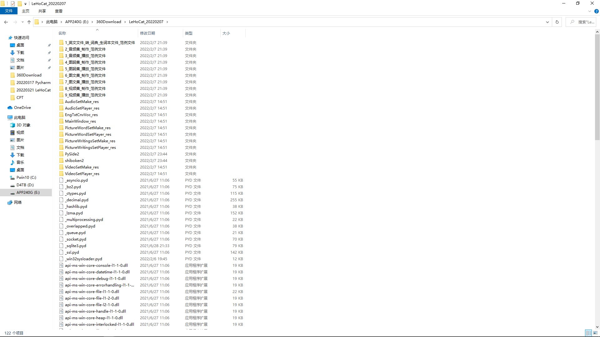Open recent locations dropdown near the Forward arrow
This screenshot has width=600, height=337.
(22, 22)
